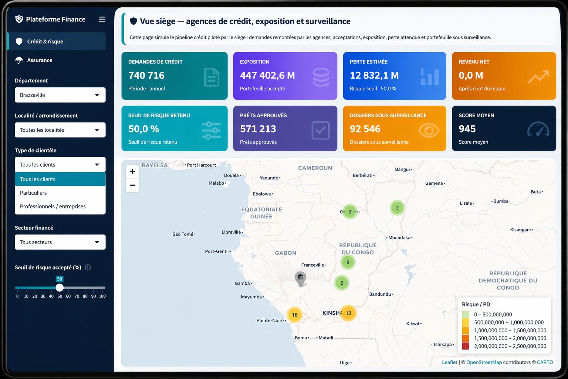Click the Pointe-Noire city label on map
This screenshot has width=568, height=379.
(270, 321)
